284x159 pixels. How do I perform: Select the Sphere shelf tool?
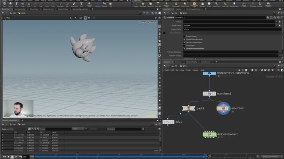[11, 4]
